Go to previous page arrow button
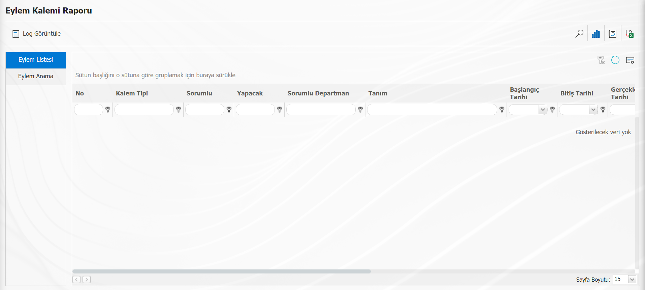The width and height of the screenshot is (645, 290). point(76,280)
